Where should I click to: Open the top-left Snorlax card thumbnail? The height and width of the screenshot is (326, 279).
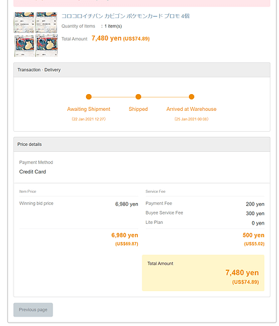click(24, 22)
